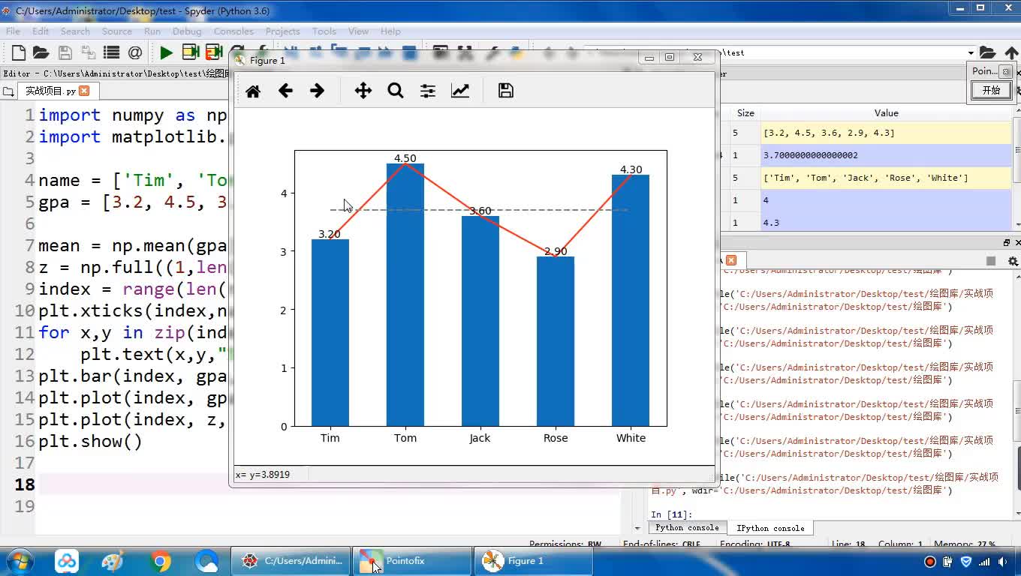Open the Debug menu
The height and width of the screenshot is (576, 1021).
[x=187, y=31]
